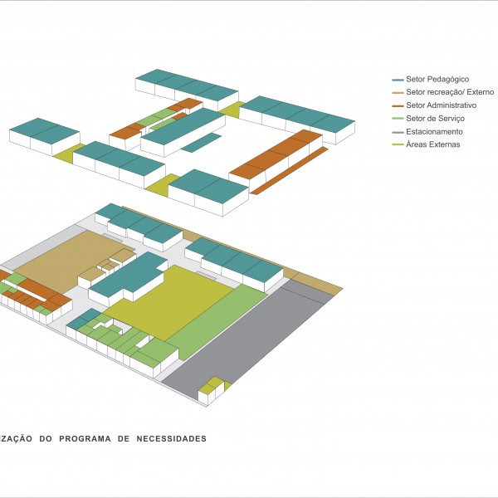Image resolution: width=498 pixels, height=498 pixels.
Task: Click the yellow Áreas Externas legend swatch
Action: click(x=398, y=144)
